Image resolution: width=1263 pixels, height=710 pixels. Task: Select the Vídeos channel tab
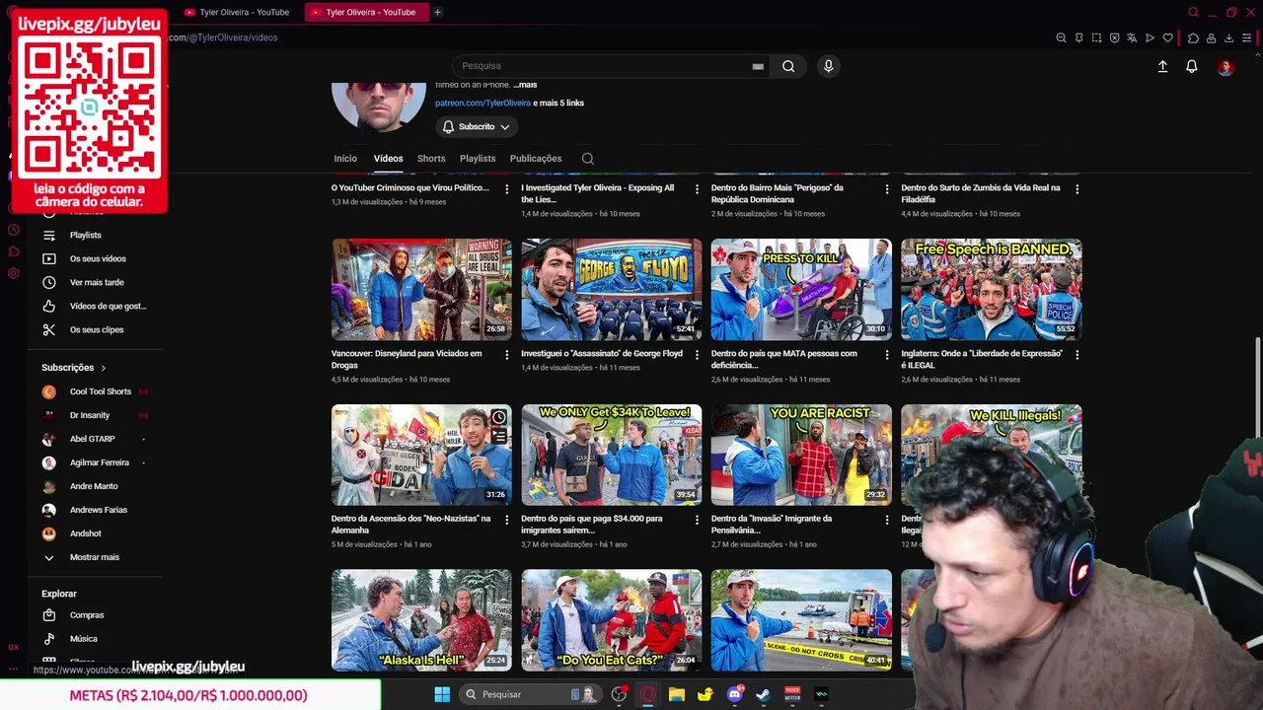click(x=388, y=159)
